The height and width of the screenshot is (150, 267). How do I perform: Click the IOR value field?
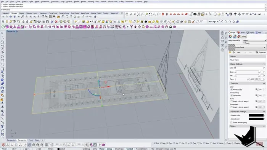[256, 79]
